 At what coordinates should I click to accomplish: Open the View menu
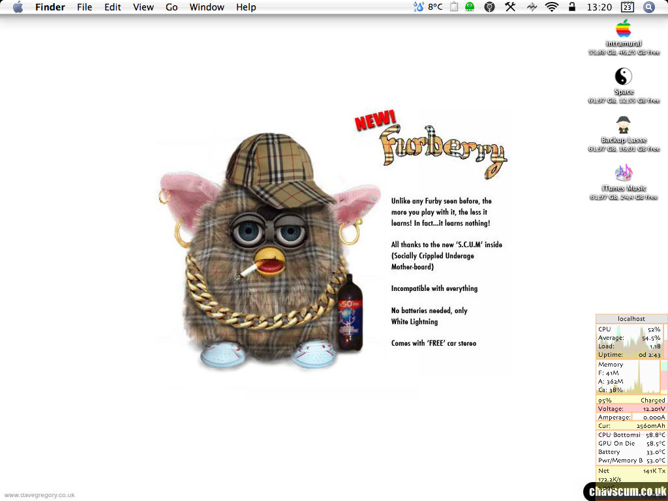pyautogui.click(x=143, y=7)
